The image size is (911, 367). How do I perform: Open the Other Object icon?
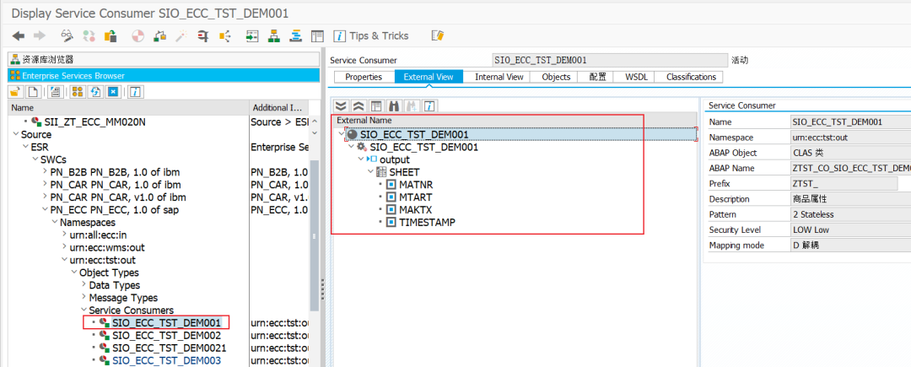point(109,36)
